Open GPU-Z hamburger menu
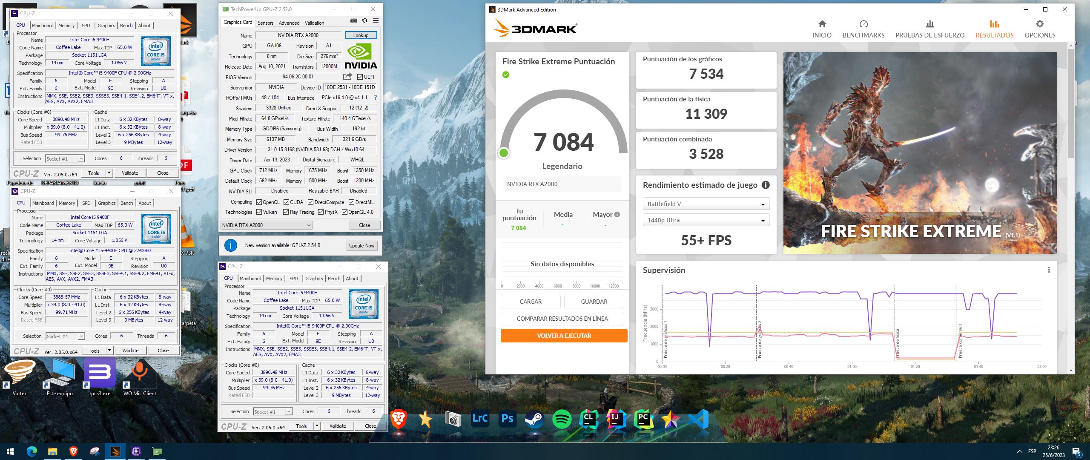 376,20
